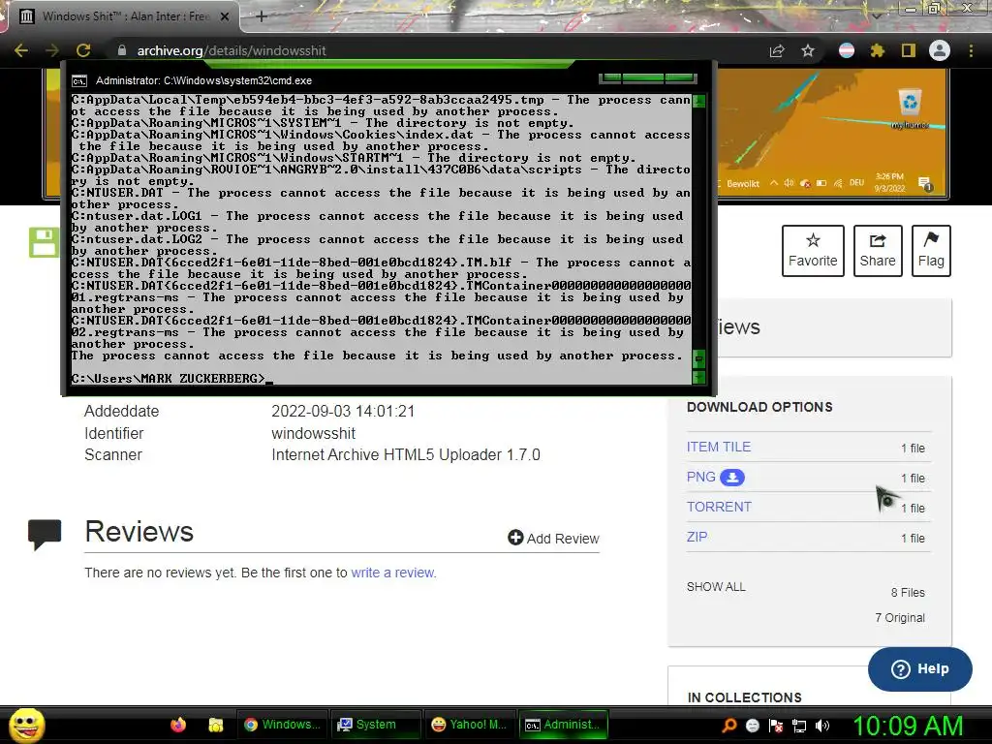Select the Windows Shit : Alan Inter tab

(x=124, y=16)
